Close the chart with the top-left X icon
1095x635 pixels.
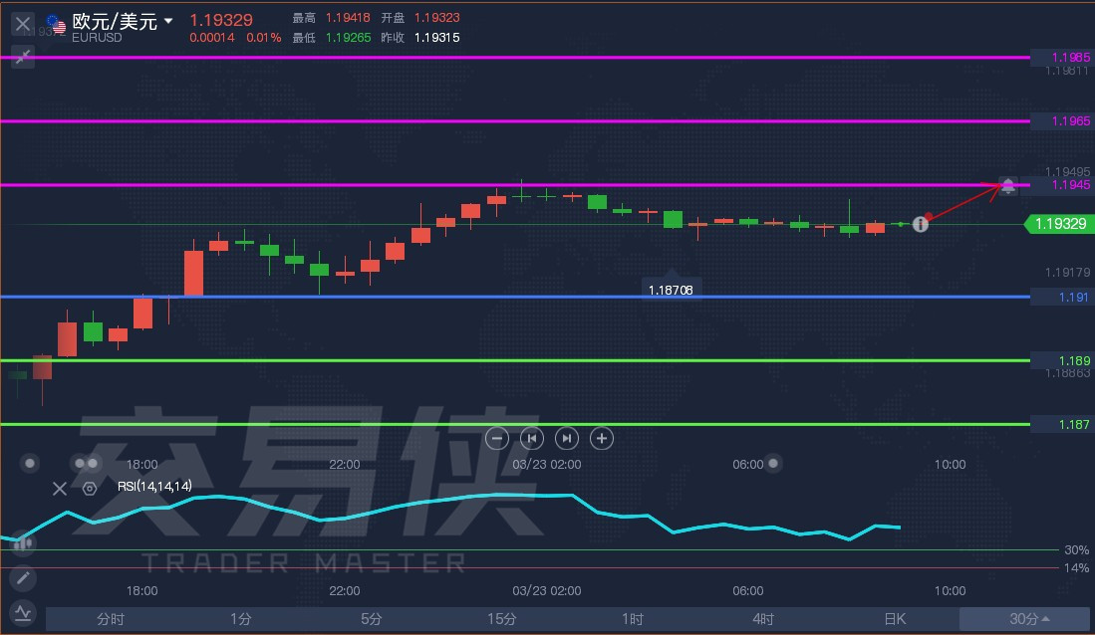(x=23, y=25)
